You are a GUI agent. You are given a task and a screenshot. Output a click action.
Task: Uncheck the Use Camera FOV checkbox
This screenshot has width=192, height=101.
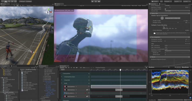point(165,9)
